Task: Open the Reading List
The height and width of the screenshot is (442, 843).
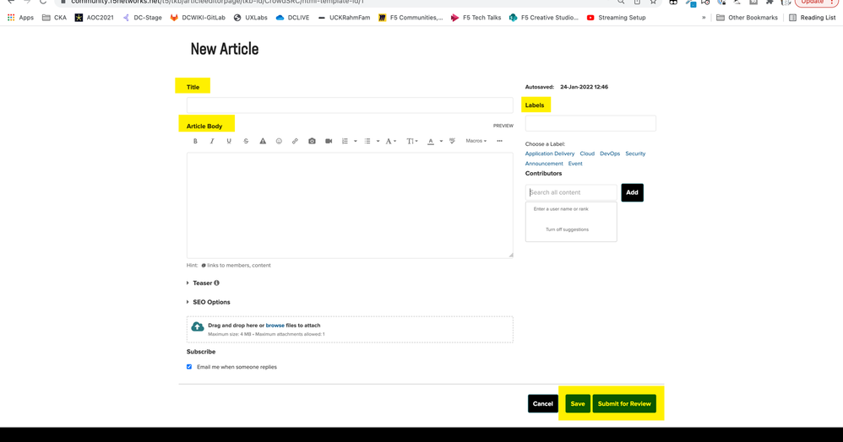Action: tap(813, 18)
